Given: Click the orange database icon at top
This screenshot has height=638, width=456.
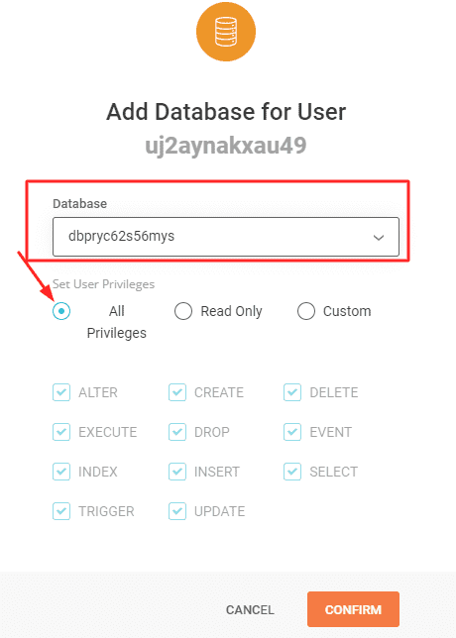Looking at the screenshot, I should [226, 32].
